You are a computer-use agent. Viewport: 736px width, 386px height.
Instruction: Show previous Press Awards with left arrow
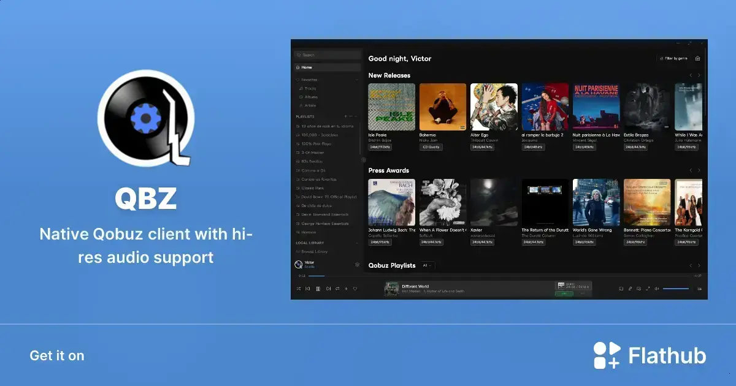point(691,170)
